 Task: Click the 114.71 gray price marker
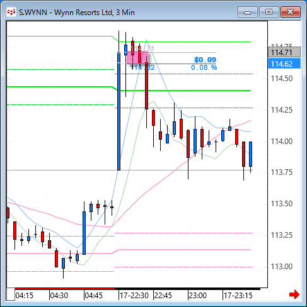pyautogui.click(x=284, y=52)
